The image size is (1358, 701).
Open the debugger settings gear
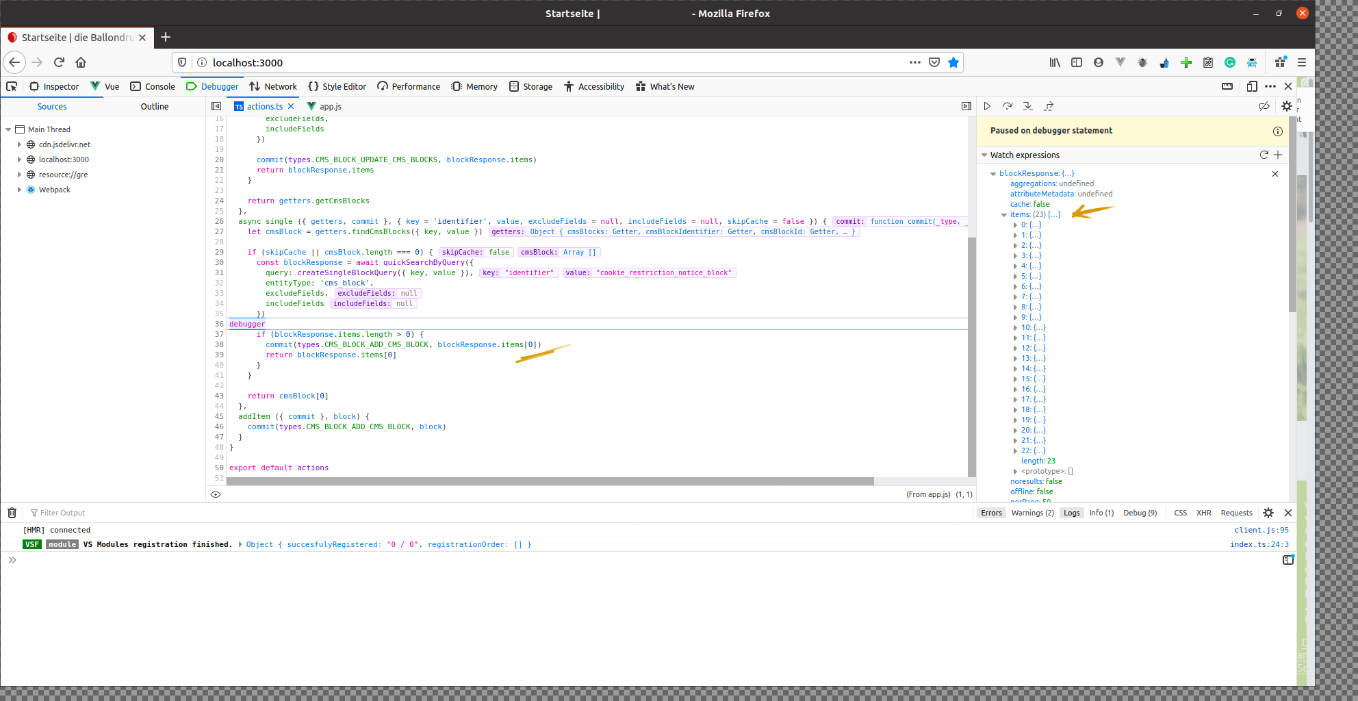click(x=1286, y=106)
